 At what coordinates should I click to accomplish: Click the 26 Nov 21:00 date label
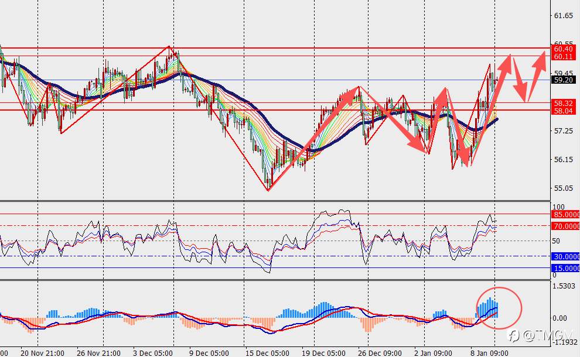(x=99, y=353)
